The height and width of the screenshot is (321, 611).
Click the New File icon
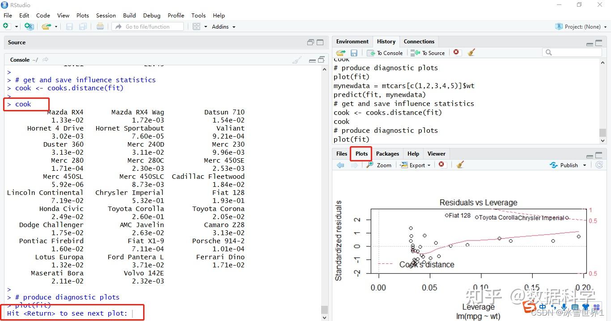pyautogui.click(x=7, y=26)
